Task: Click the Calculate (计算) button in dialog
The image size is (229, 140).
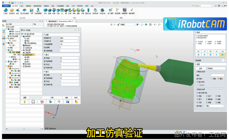Action: click(x=52, y=98)
